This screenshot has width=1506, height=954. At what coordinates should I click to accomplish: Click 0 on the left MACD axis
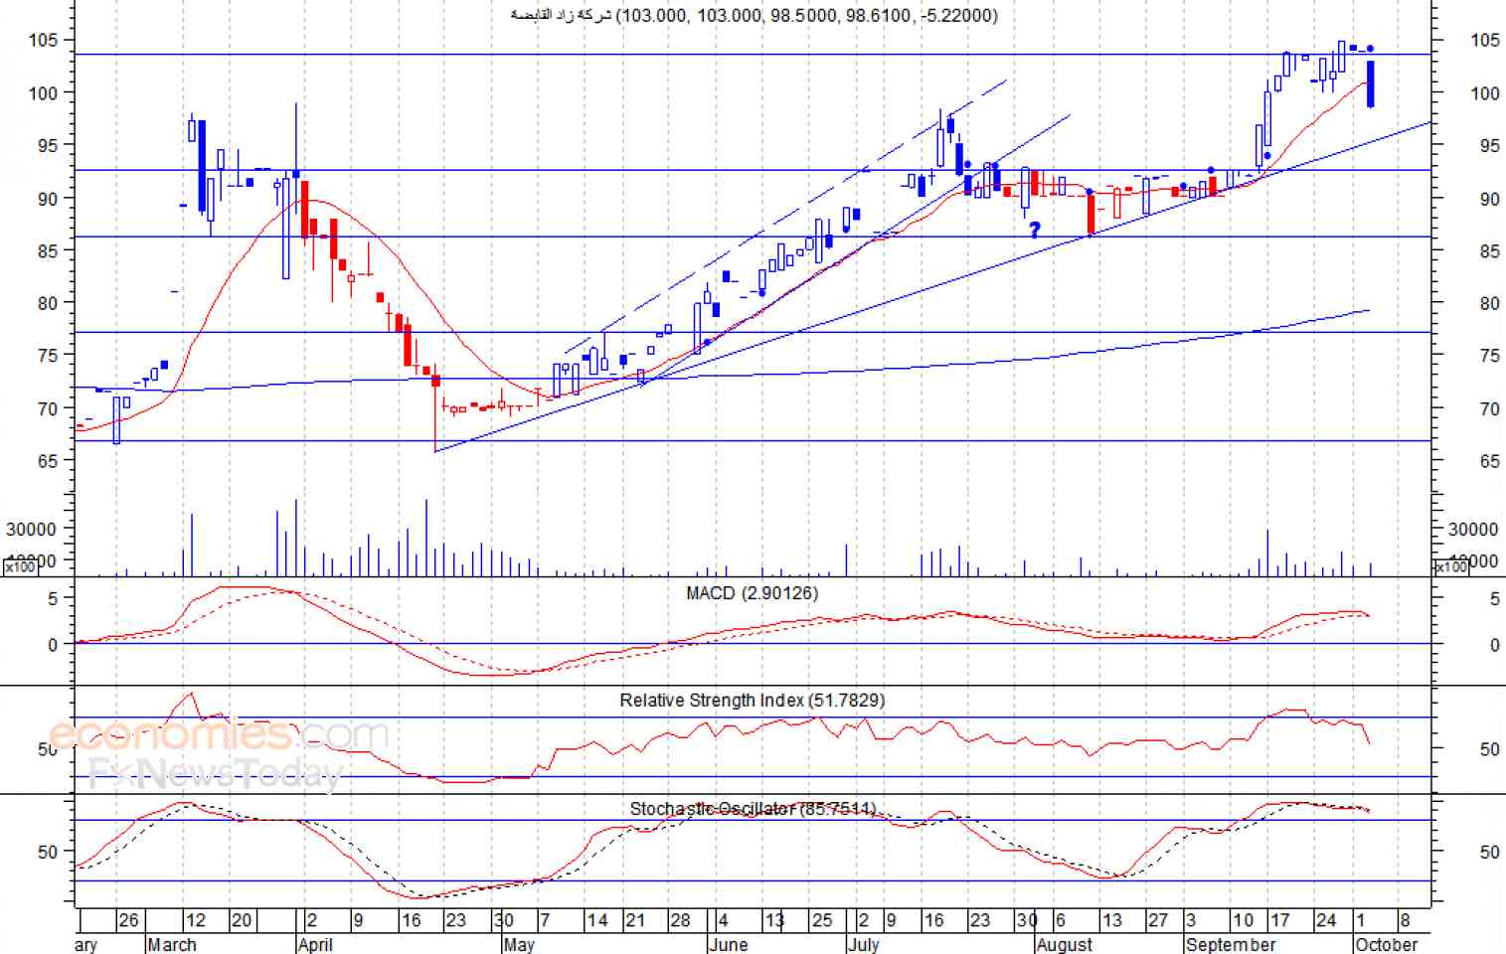53,645
